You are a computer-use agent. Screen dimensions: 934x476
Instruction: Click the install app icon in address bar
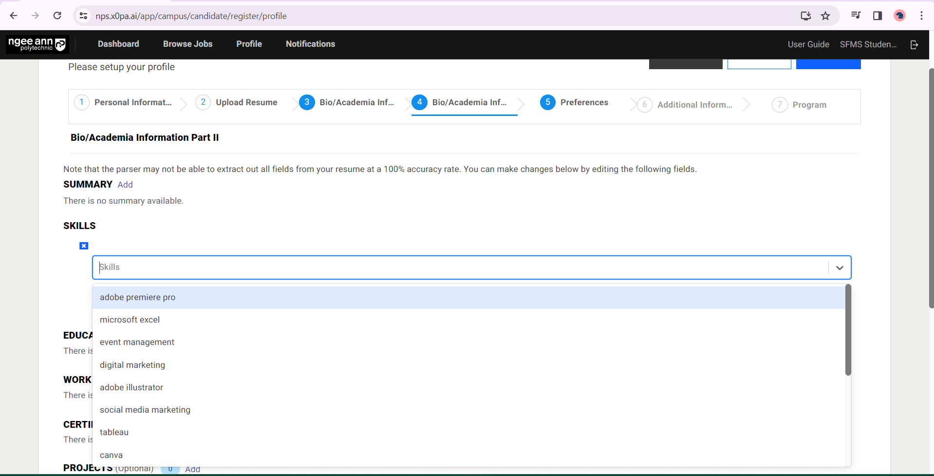click(806, 16)
